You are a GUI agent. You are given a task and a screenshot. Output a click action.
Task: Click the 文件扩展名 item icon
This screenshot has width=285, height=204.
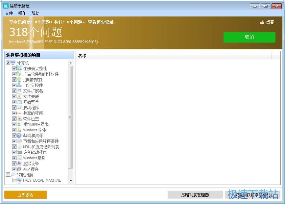tap(19, 91)
